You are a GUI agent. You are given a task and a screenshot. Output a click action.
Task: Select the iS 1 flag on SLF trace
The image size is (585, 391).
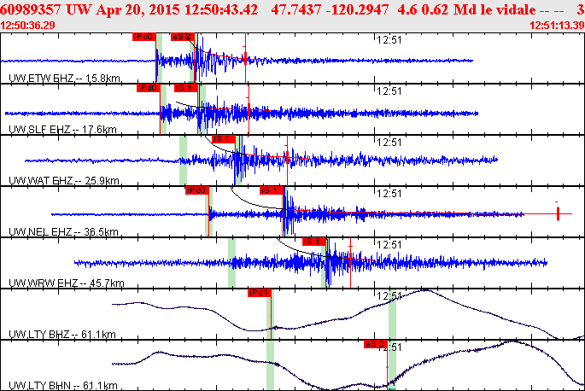[x=186, y=88]
